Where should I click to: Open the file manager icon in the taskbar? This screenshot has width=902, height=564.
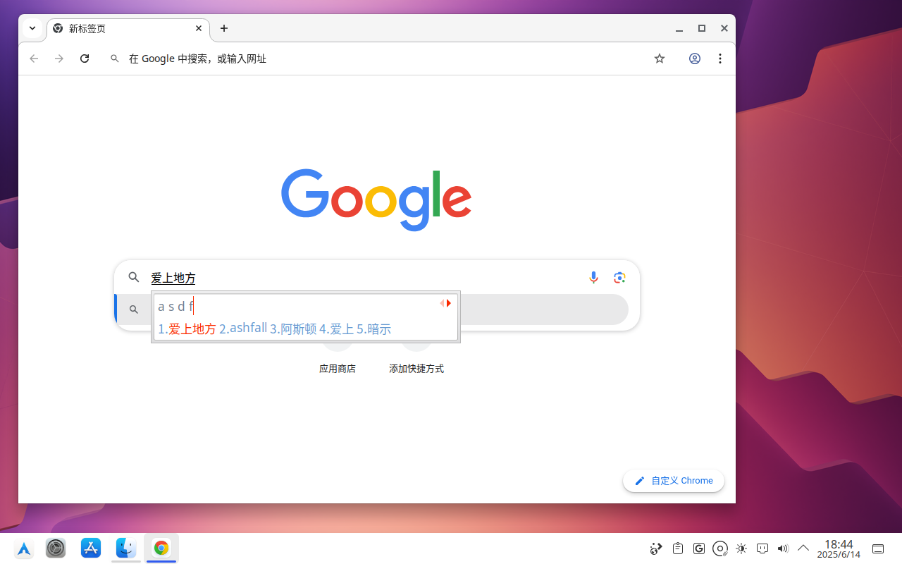[x=126, y=548]
